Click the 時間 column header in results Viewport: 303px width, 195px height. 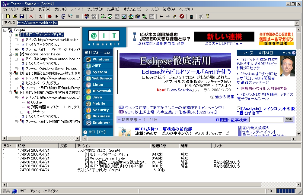[37, 146]
